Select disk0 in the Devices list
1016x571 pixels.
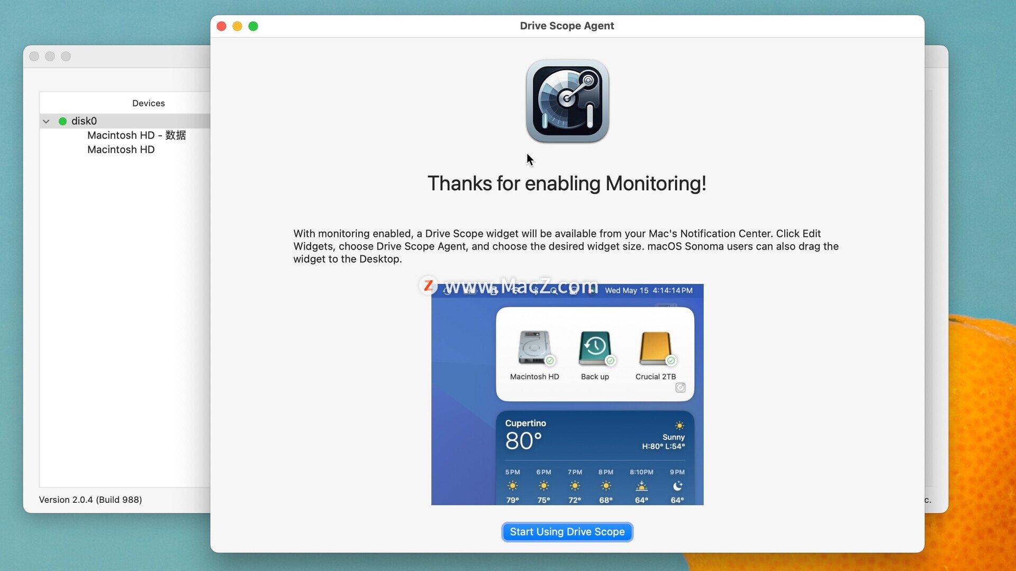coord(84,121)
